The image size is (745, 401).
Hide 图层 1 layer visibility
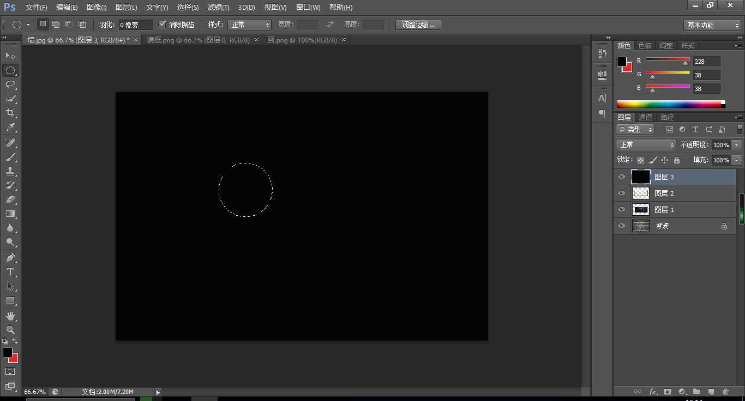pyautogui.click(x=622, y=210)
